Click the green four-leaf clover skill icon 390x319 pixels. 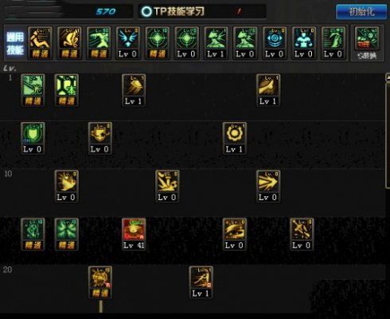[66, 234]
